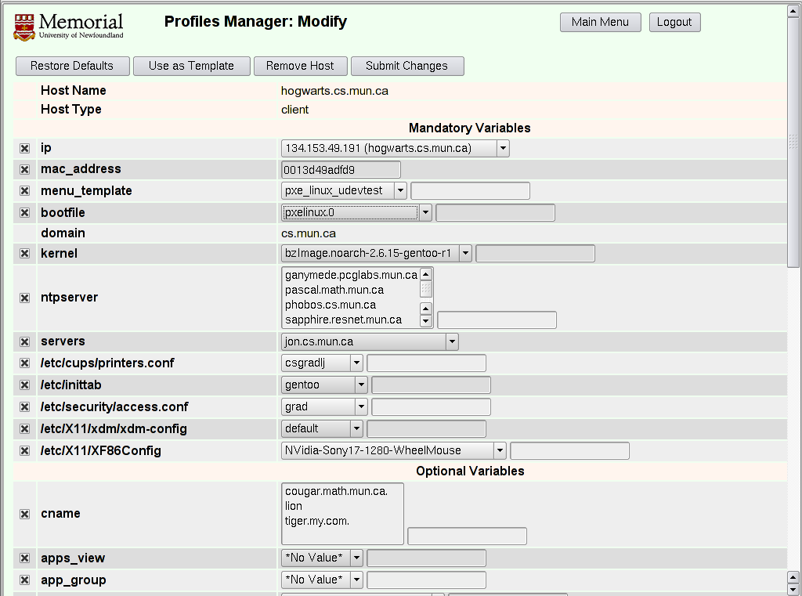The image size is (802, 596).
Task: Click the text field beside access.conf dropdown
Action: pos(432,407)
